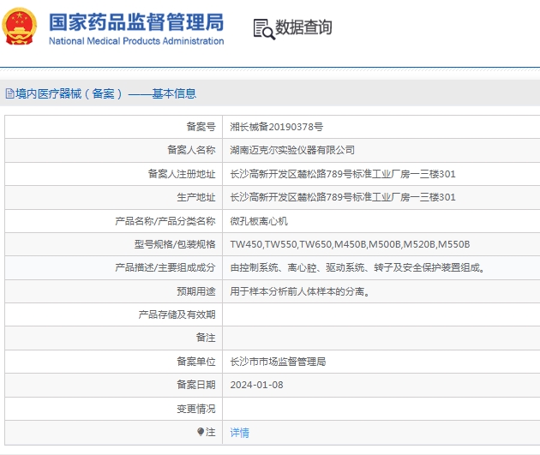Click the 生产地址 label
The width and height of the screenshot is (540, 455).
pos(196,197)
